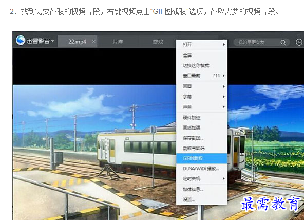Open the clock history icon

[299, 42]
